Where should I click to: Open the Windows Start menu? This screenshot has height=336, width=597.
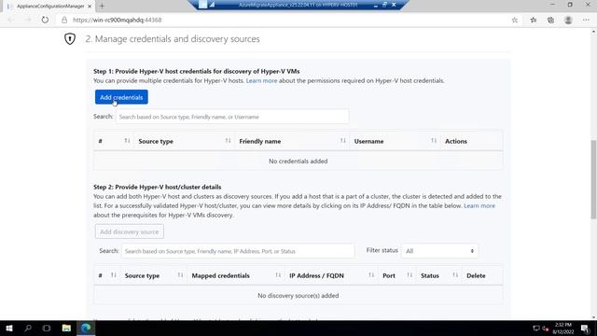pyautogui.click(x=9, y=328)
